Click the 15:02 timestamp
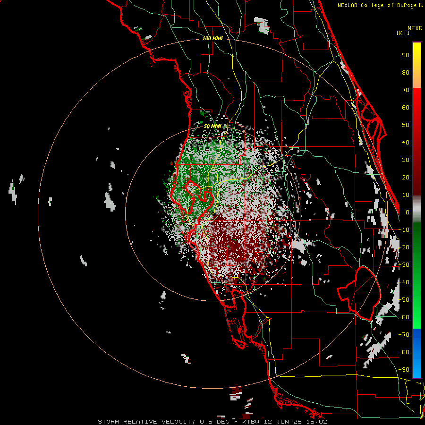The height and width of the screenshot is (425, 425). 318,422
